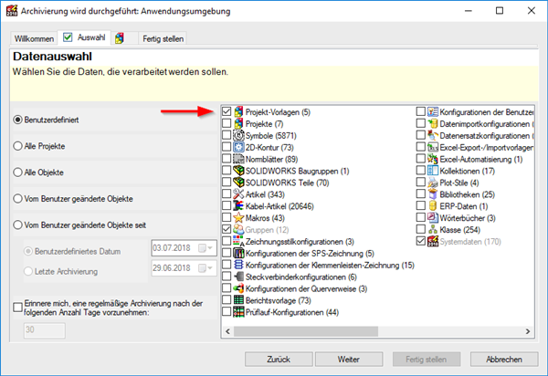The image size is (548, 376).
Task: Uncheck the Projekt-Vorlagen checkbox
Action: pyautogui.click(x=226, y=111)
